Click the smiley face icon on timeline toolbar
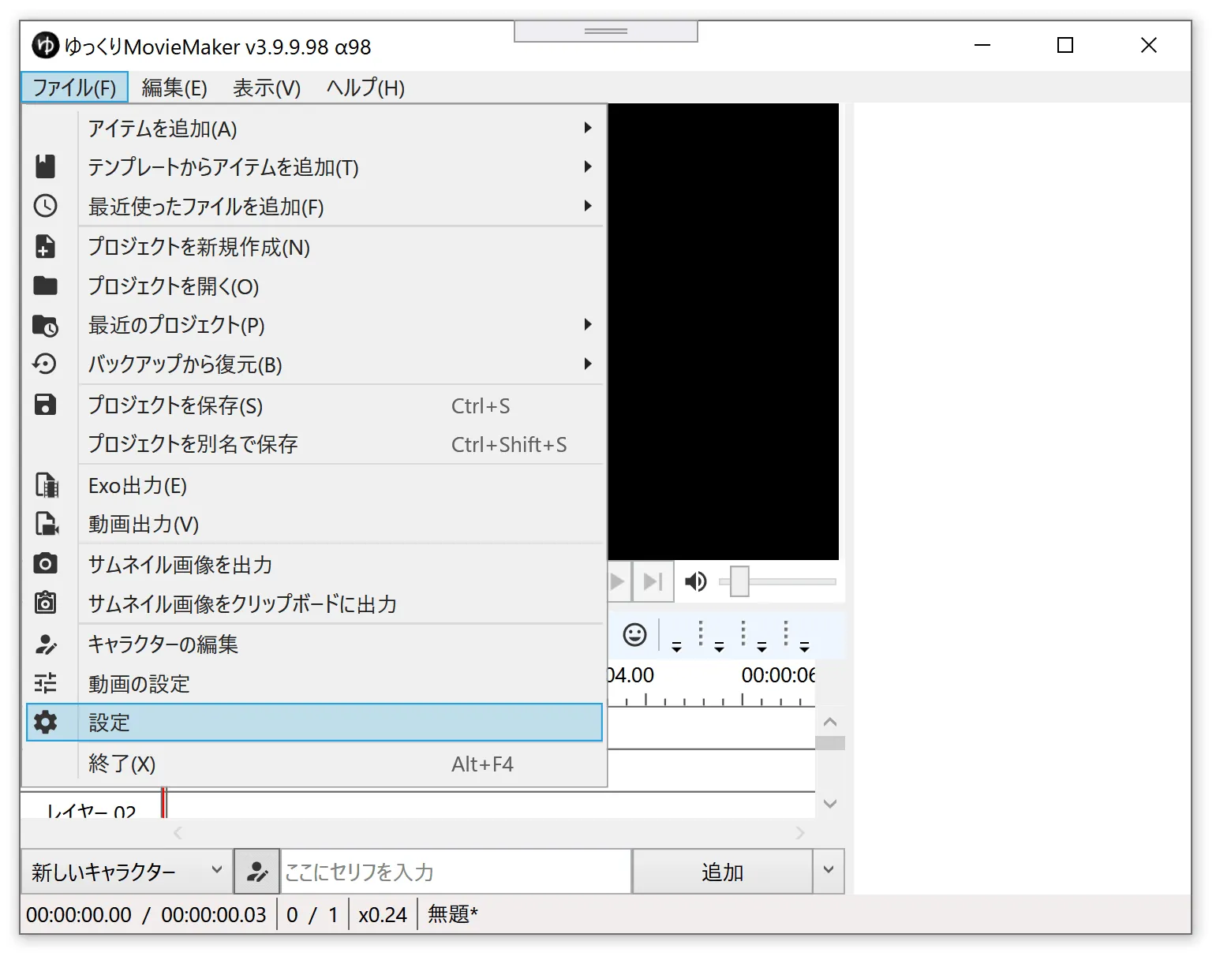The height and width of the screenshot is (960, 1216). (x=635, y=634)
